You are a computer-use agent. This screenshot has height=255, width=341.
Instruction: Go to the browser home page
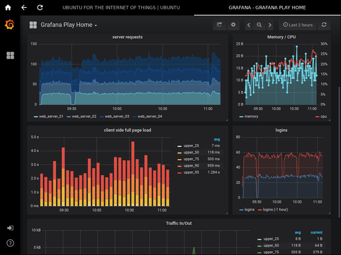coord(8,7)
